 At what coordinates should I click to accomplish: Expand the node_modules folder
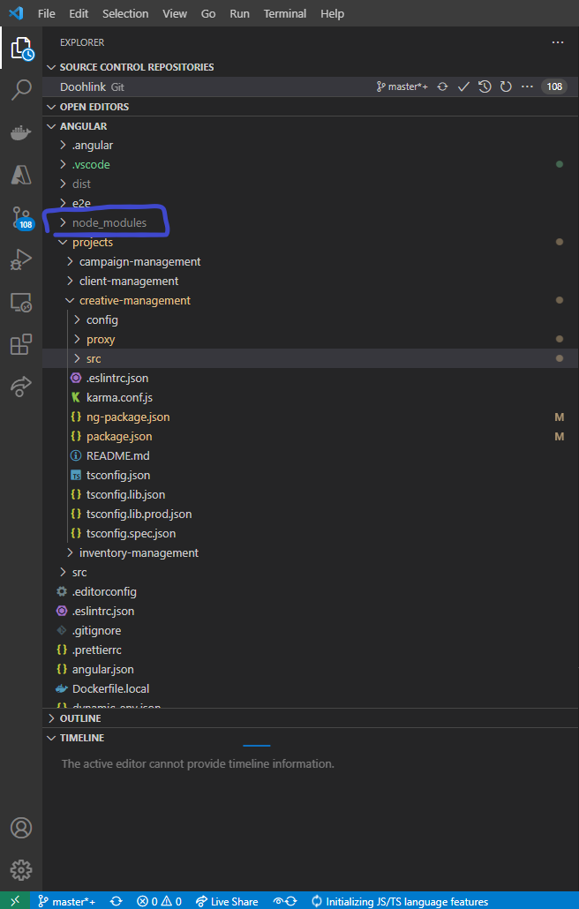click(109, 222)
